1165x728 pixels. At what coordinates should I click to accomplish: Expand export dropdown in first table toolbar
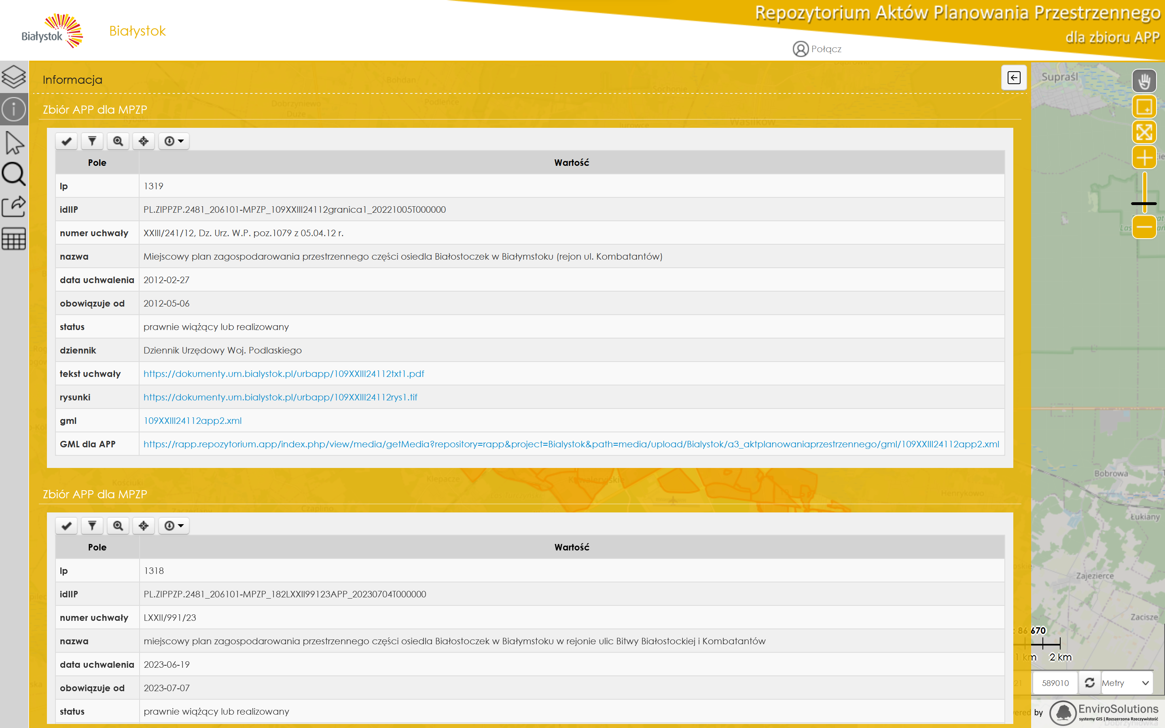click(x=174, y=141)
